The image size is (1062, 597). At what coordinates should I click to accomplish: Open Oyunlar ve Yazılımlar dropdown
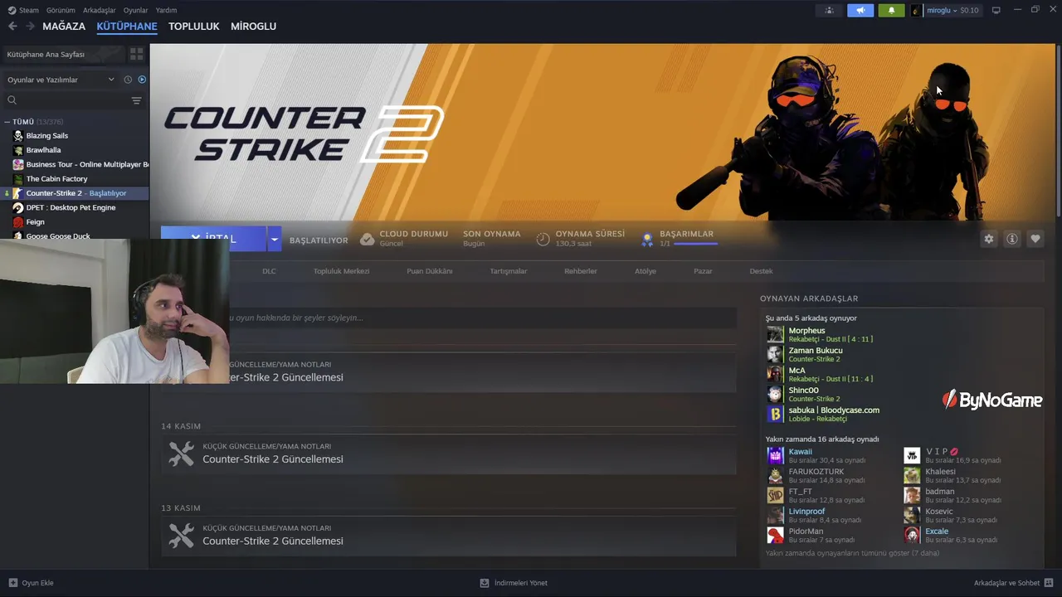click(60, 80)
